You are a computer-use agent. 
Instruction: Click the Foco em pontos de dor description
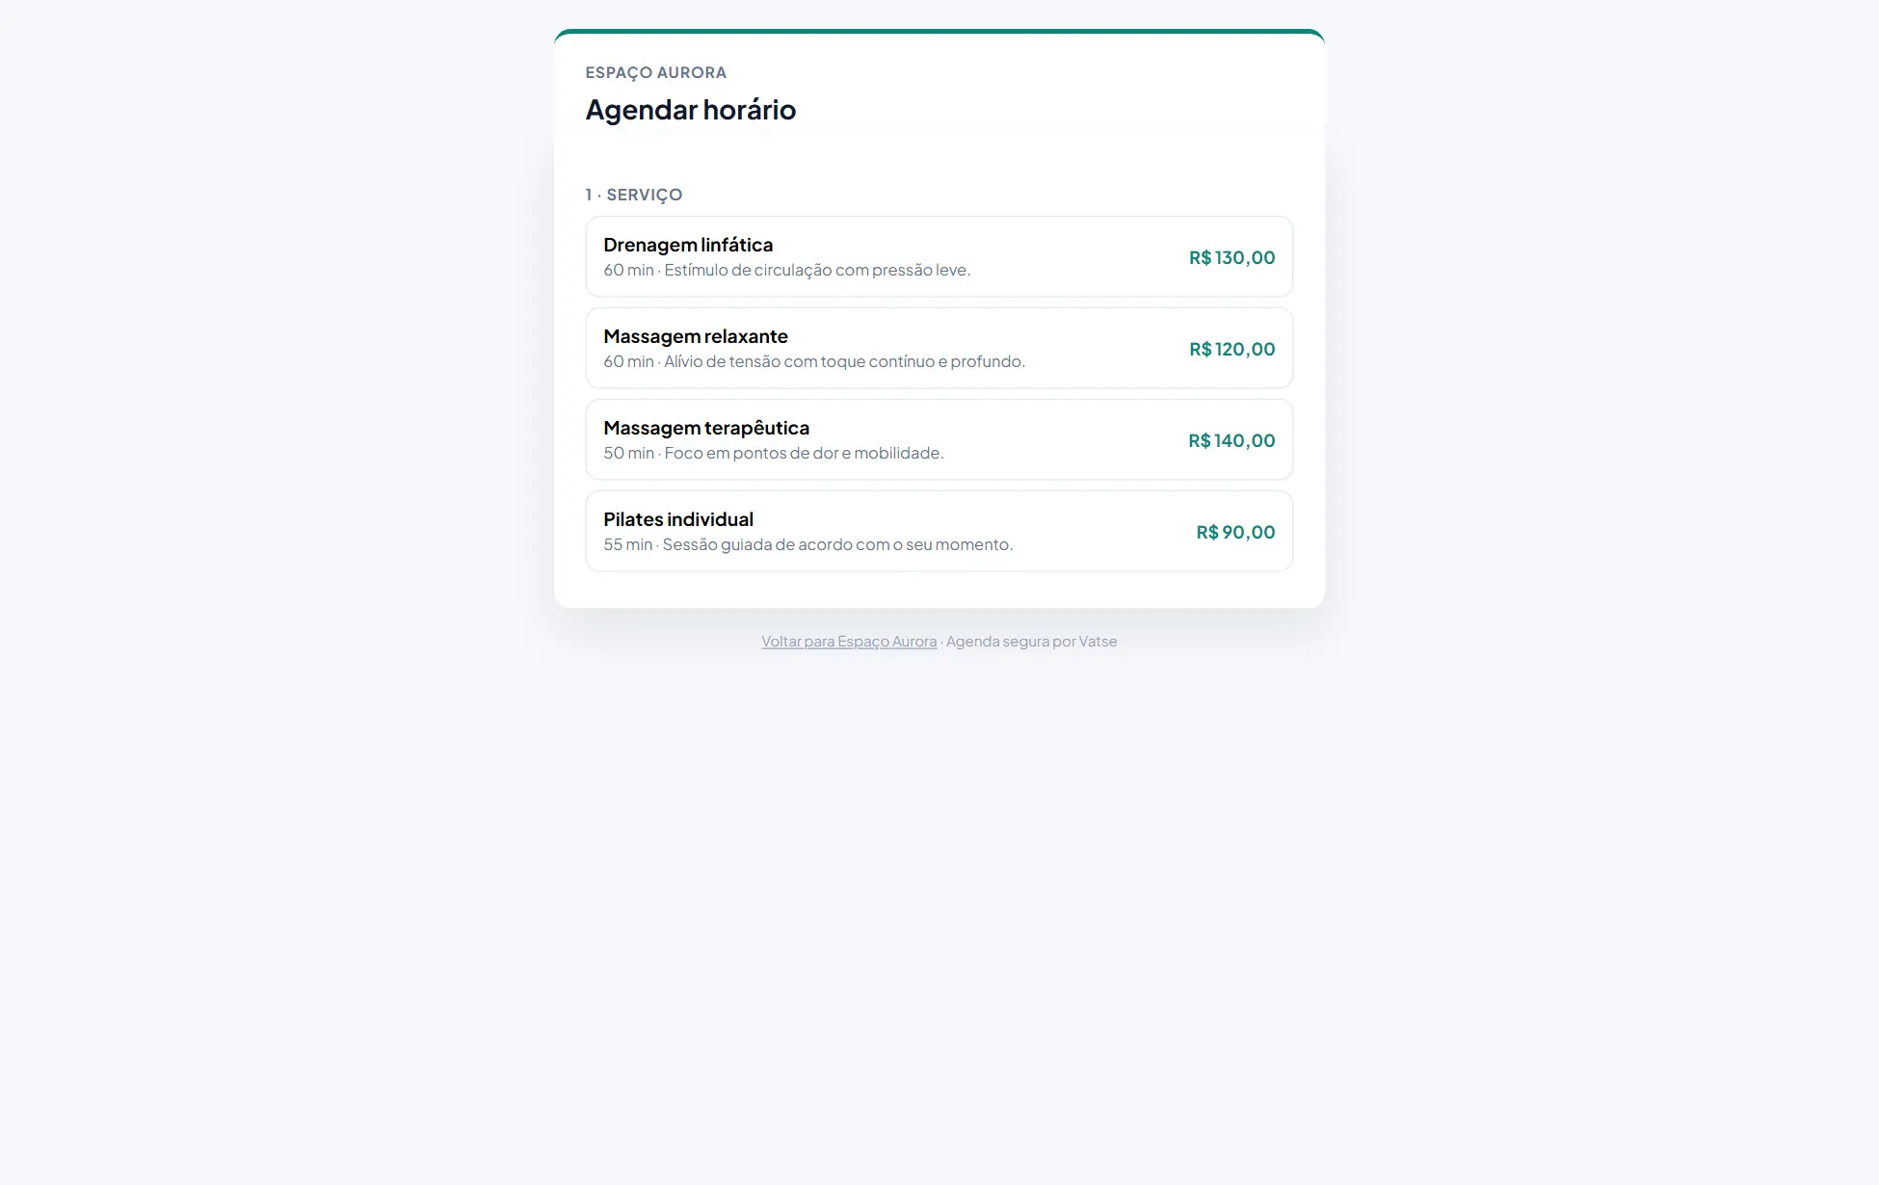pyautogui.click(x=804, y=453)
